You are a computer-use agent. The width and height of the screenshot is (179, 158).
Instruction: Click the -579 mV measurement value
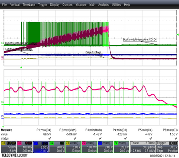[71, 134]
